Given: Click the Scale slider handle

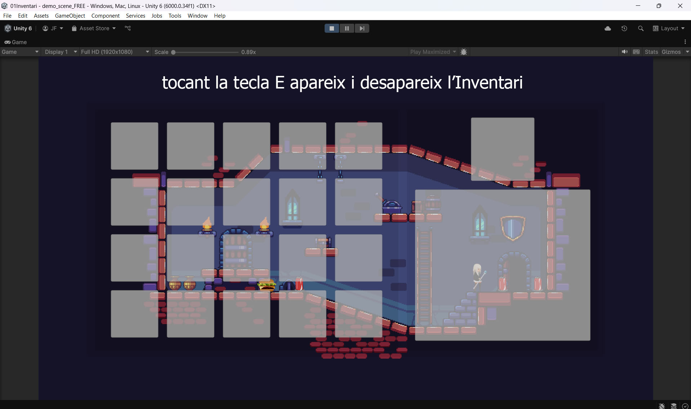Looking at the screenshot, I should click(173, 52).
